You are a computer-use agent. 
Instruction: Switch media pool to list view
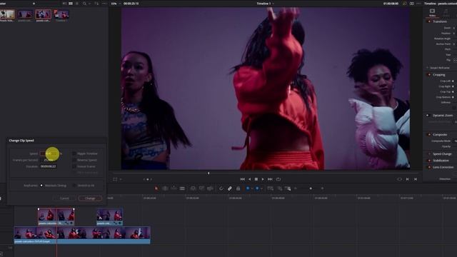(x=77, y=4)
